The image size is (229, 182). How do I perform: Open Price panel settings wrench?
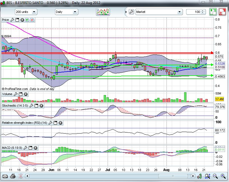[x=12, y=20]
